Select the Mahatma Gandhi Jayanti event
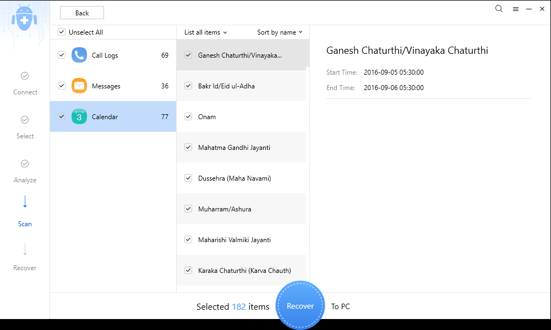Screen dimensions: 551x330 [x=234, y=148]
